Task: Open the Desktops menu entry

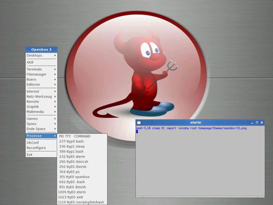Action: 41,55
